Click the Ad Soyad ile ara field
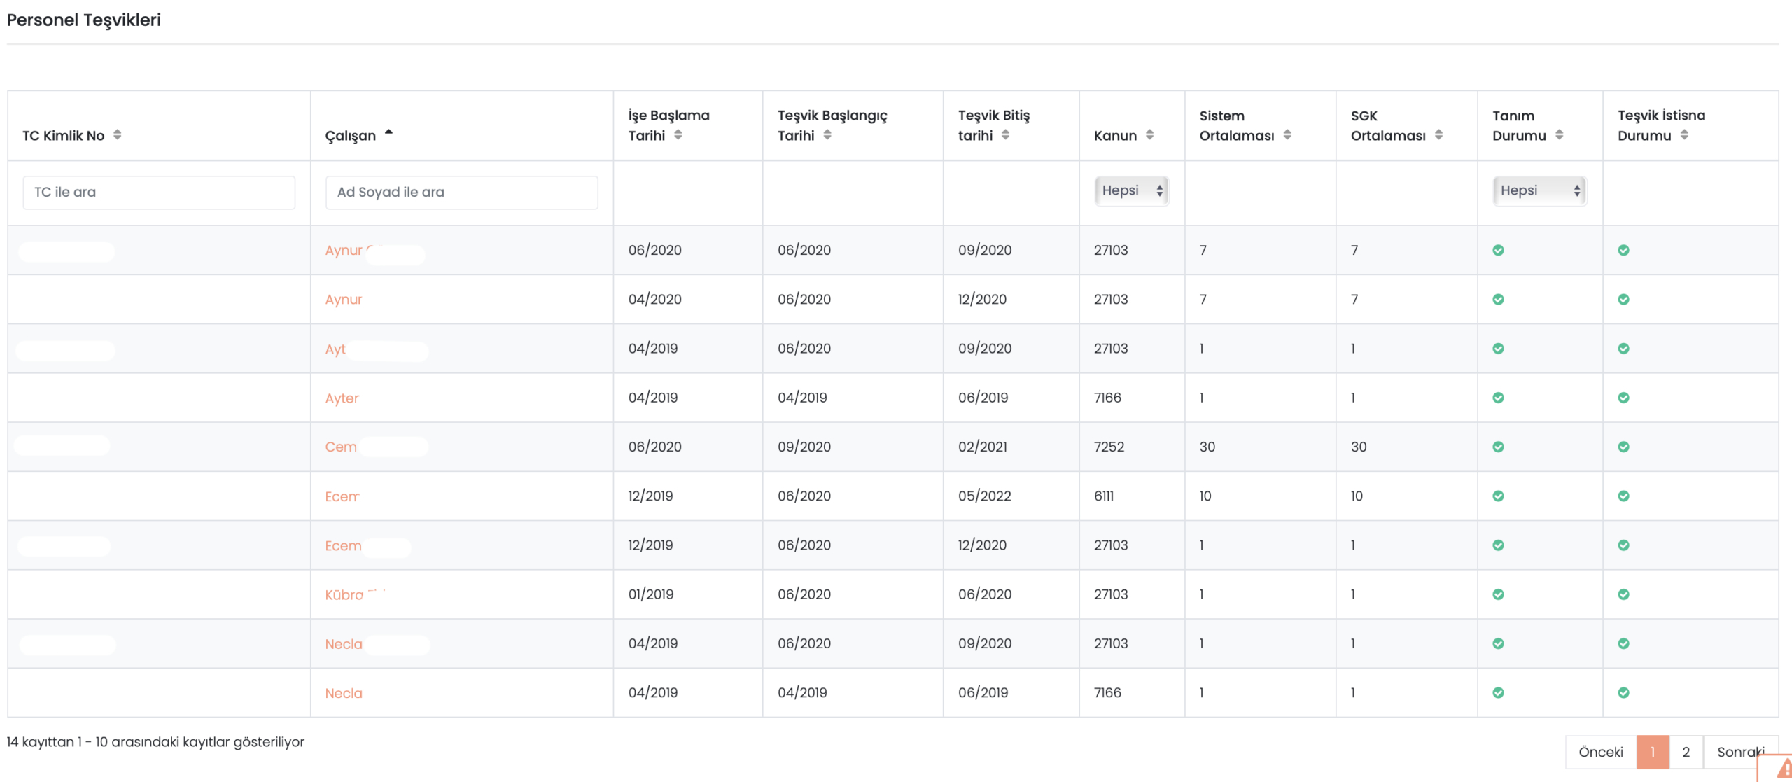 [461, 192]
